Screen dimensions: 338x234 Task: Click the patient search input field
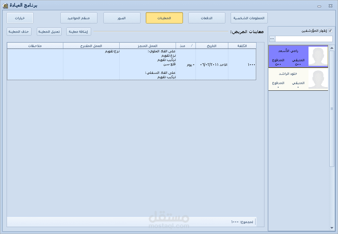[304, 39]
